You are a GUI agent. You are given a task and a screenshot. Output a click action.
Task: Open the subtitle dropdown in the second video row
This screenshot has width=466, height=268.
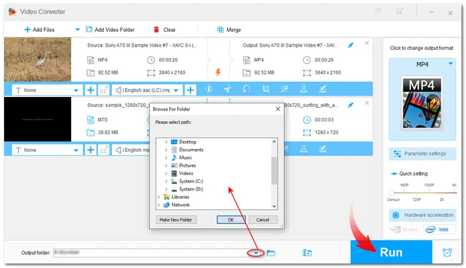coord(47,150)
